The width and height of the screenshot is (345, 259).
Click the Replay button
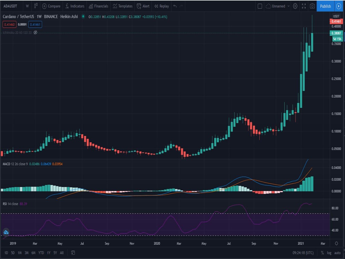[162, 6]
